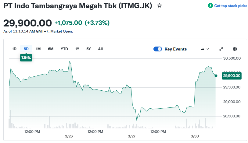Screen dimensions: 248x143
Task: Select the 5D time range
Action: 26,49
